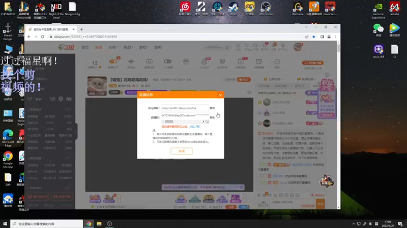Open 鱼吧 in Douyu navigation
The width and height of the screenshot is (407, 228).
tap(158, 47)
